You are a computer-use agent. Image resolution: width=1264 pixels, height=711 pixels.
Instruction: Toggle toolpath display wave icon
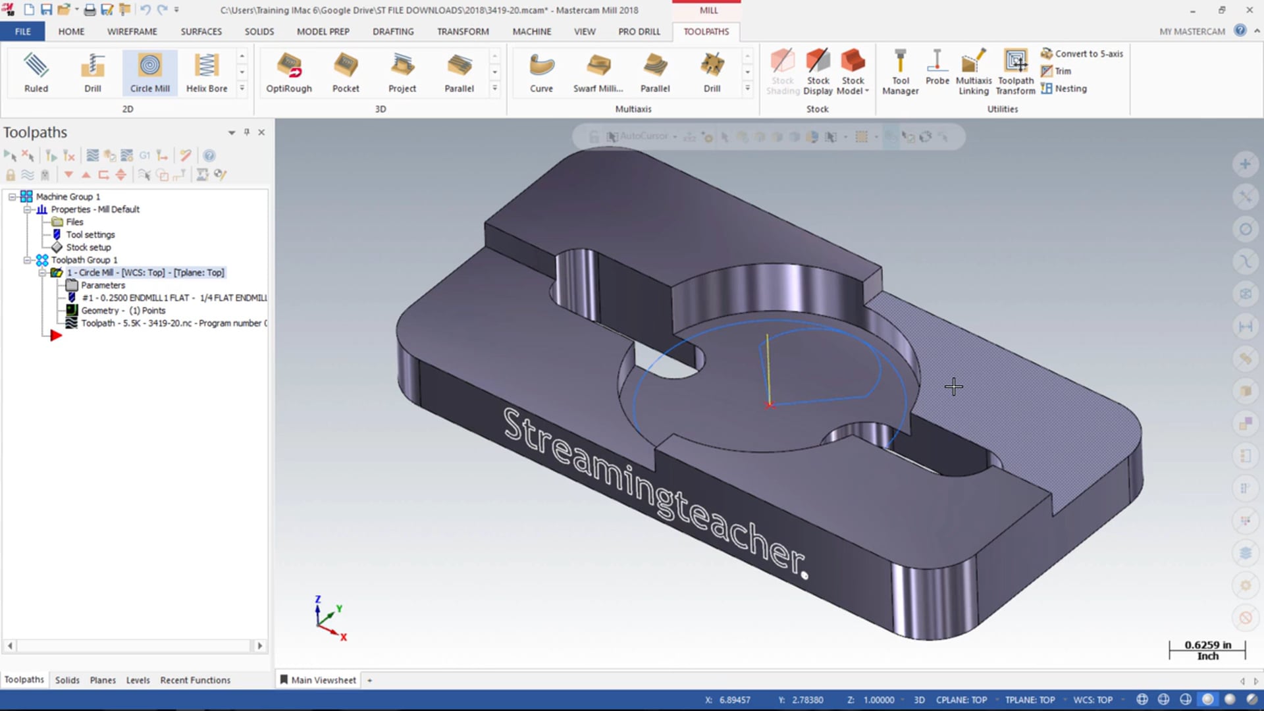tap(27, 174)
